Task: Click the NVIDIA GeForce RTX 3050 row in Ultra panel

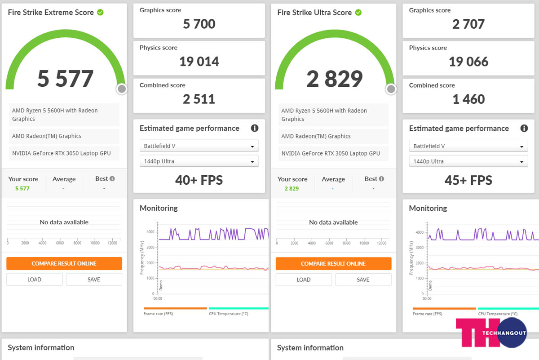Action: point(334,153)
